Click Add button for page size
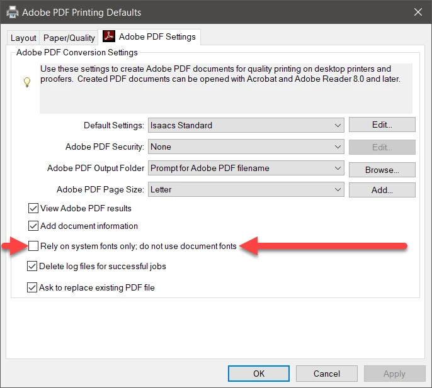 382,190
